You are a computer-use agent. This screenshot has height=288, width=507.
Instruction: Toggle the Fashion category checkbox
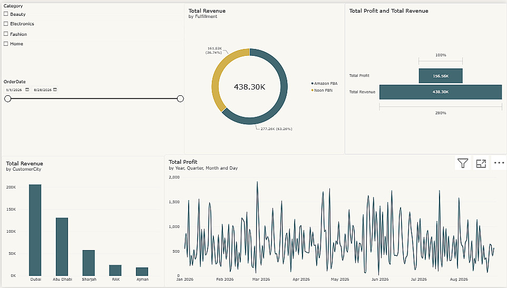coord(6,34)
